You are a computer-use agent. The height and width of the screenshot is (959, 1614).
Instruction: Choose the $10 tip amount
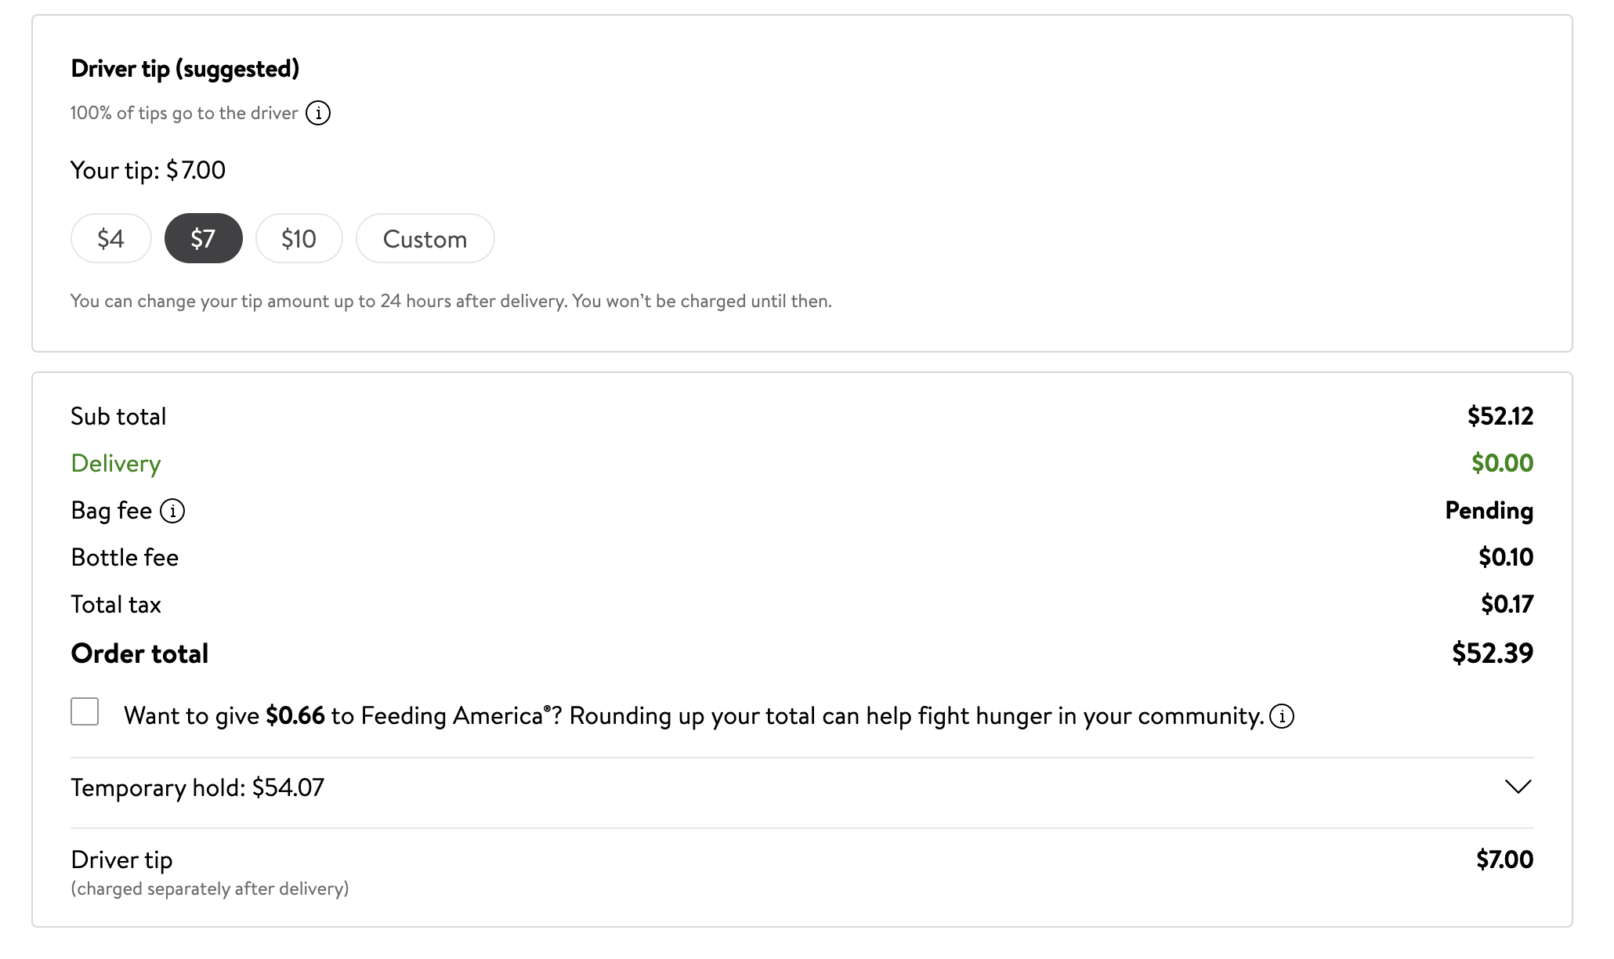tap(299, 238)
